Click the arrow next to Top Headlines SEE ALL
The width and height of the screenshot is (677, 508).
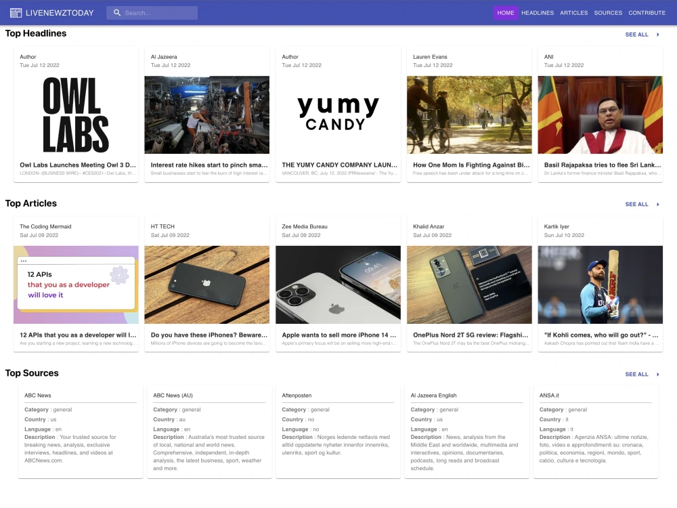click(x=657, y=35)
